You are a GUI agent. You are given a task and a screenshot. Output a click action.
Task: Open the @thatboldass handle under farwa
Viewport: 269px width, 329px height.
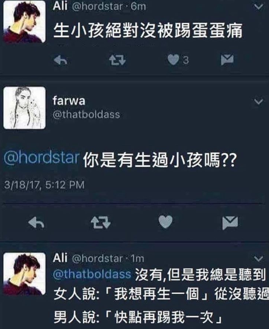tap(86, 115)
